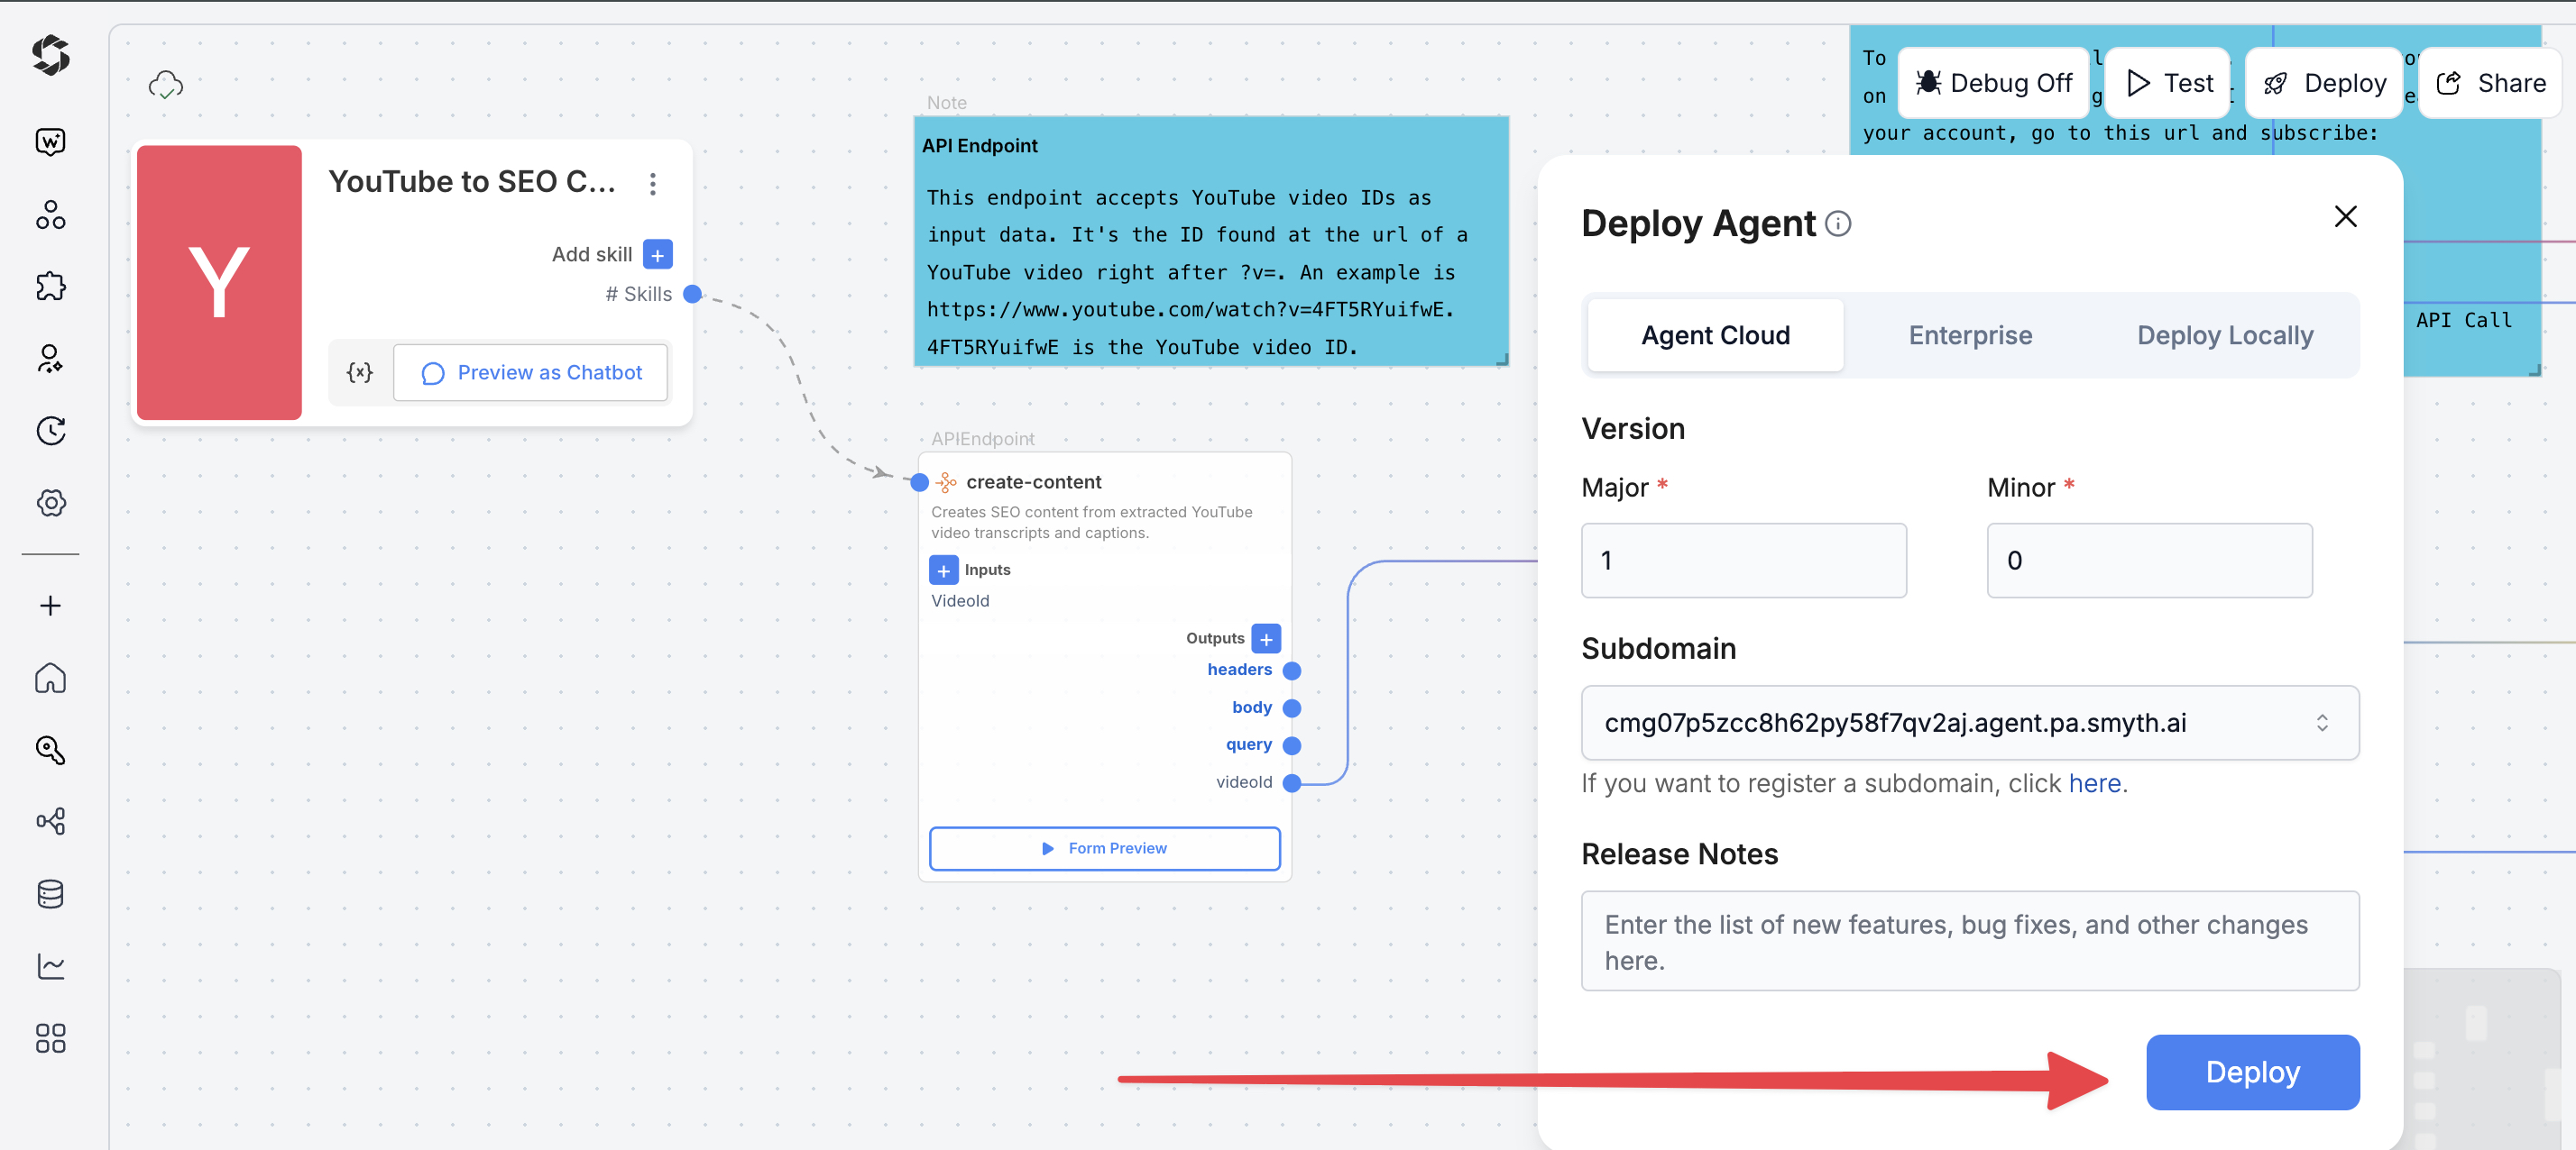Add a new input to create-content
This screenshot has height=1150, width=2576.
pyautogui.click(x=943, y=570)
